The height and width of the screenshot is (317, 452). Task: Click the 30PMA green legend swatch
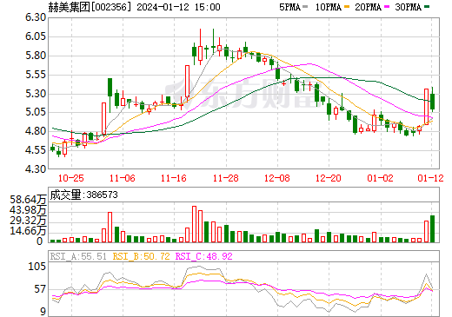[427, 7]
